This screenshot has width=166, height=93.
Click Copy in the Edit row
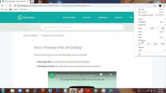pos(156,44)
